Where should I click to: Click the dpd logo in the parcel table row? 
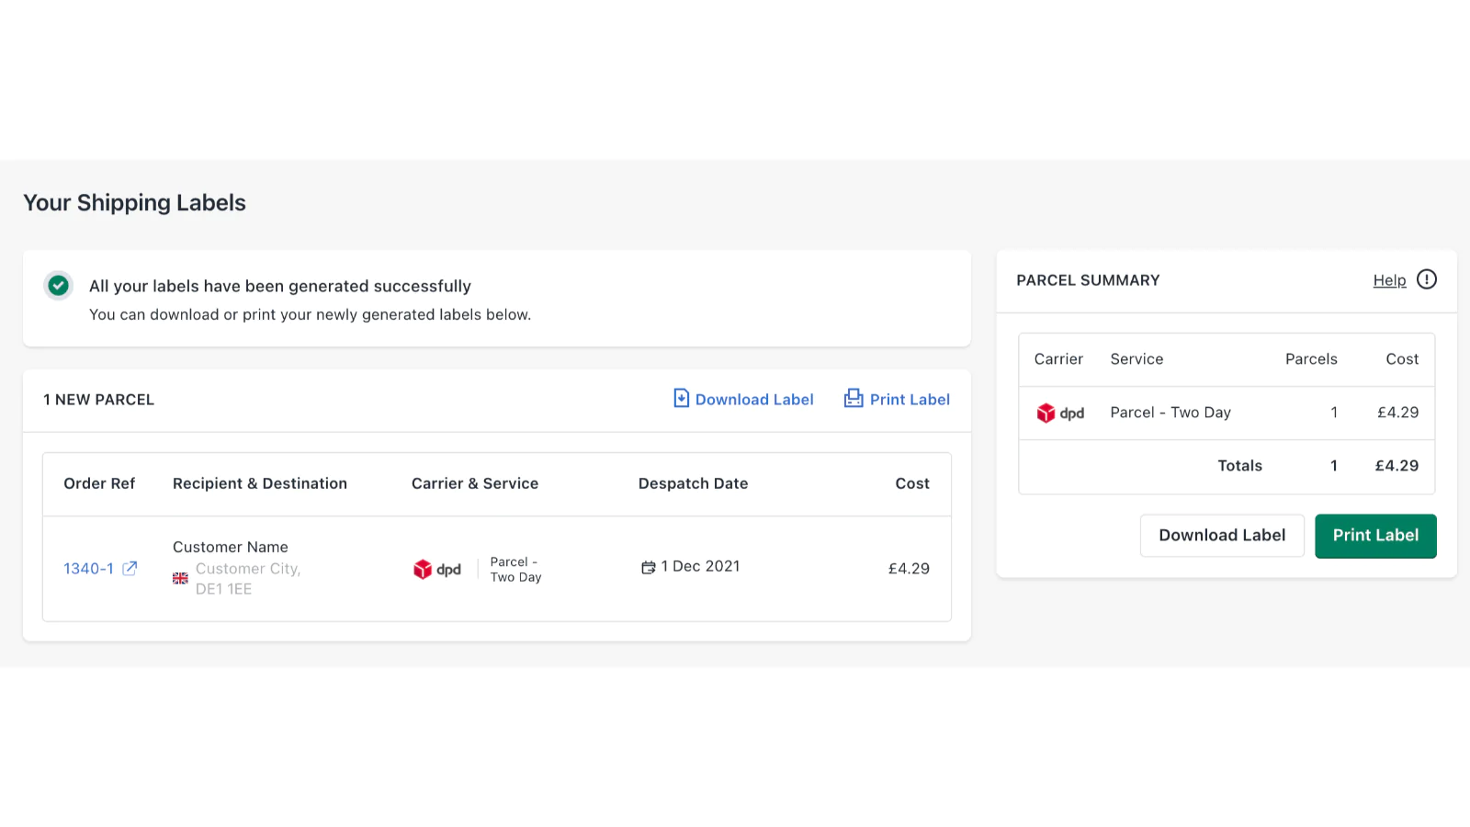pyautogui.click(x=437, y=569)
